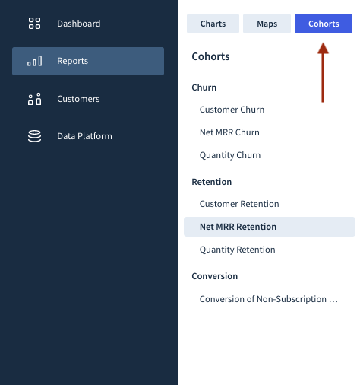Switch to the Charts tab
The height and width of the screenshot is (385, 360).
tap(213, 24)
